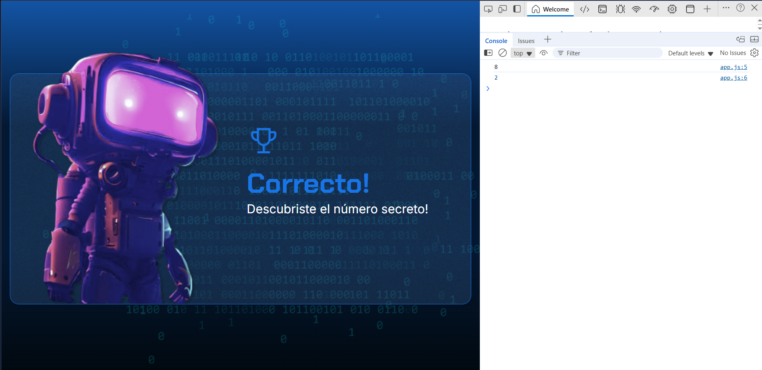Viewport: 762px width, 370px height.
Task: Collapse the quick view drawer
Action: (x=754, y=39)
